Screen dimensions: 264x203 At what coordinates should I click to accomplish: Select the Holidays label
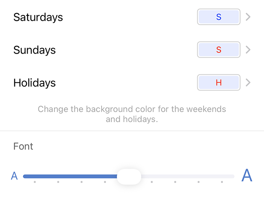(35, 83)
